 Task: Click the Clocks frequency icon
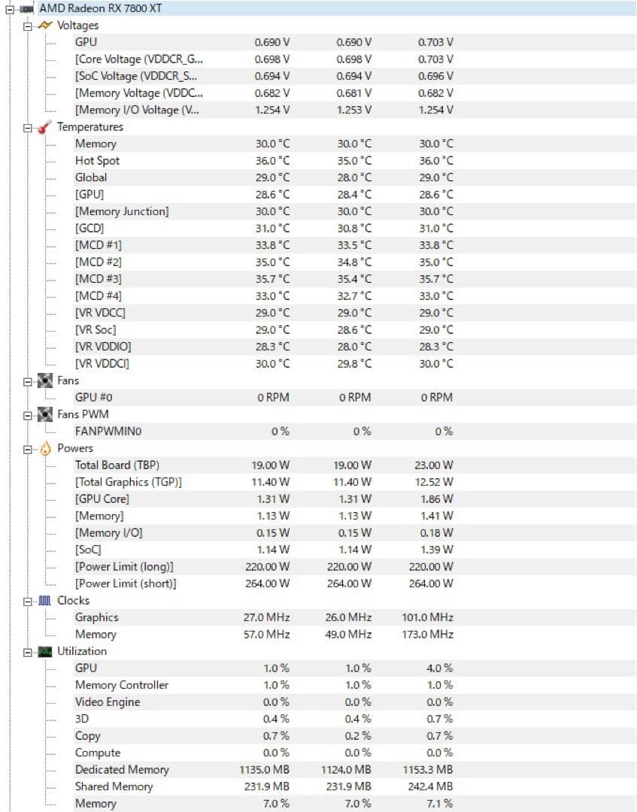click(x=47, y=600)
